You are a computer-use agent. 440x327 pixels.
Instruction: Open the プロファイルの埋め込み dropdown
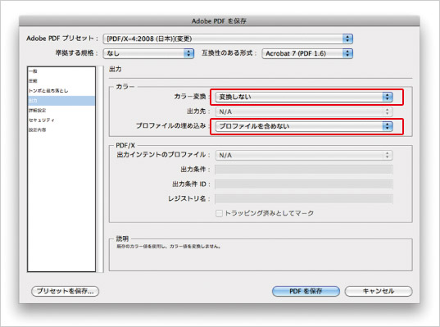[x=304, y=126]
